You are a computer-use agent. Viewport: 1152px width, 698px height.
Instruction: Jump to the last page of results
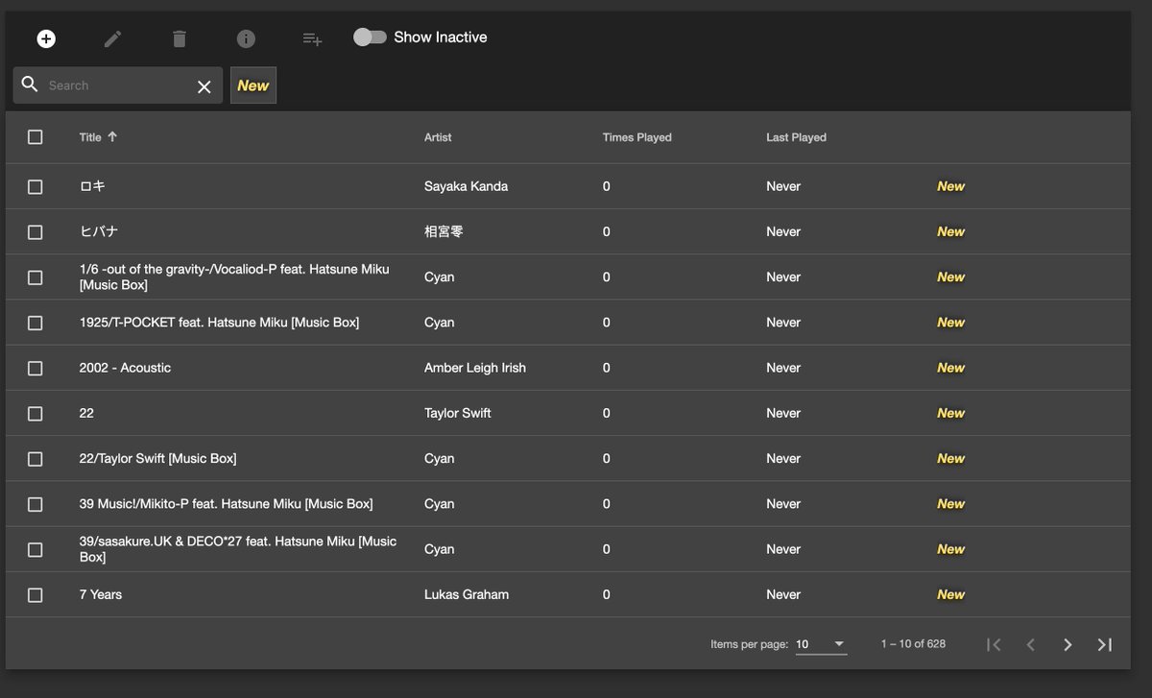(x=1104, y=644)
